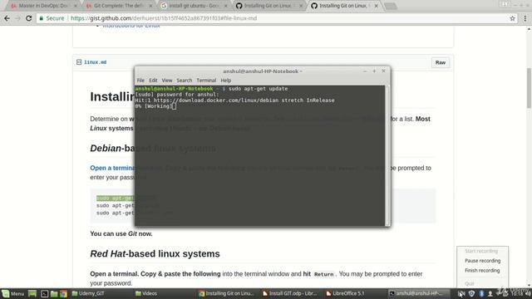Click the 'Red Hat-based linux systems' heading

pos(155,253)
